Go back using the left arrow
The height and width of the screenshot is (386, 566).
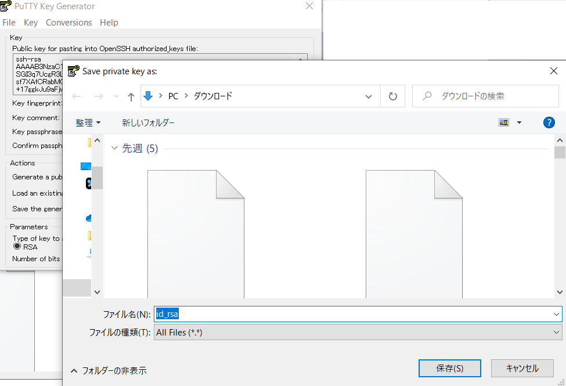77,96
